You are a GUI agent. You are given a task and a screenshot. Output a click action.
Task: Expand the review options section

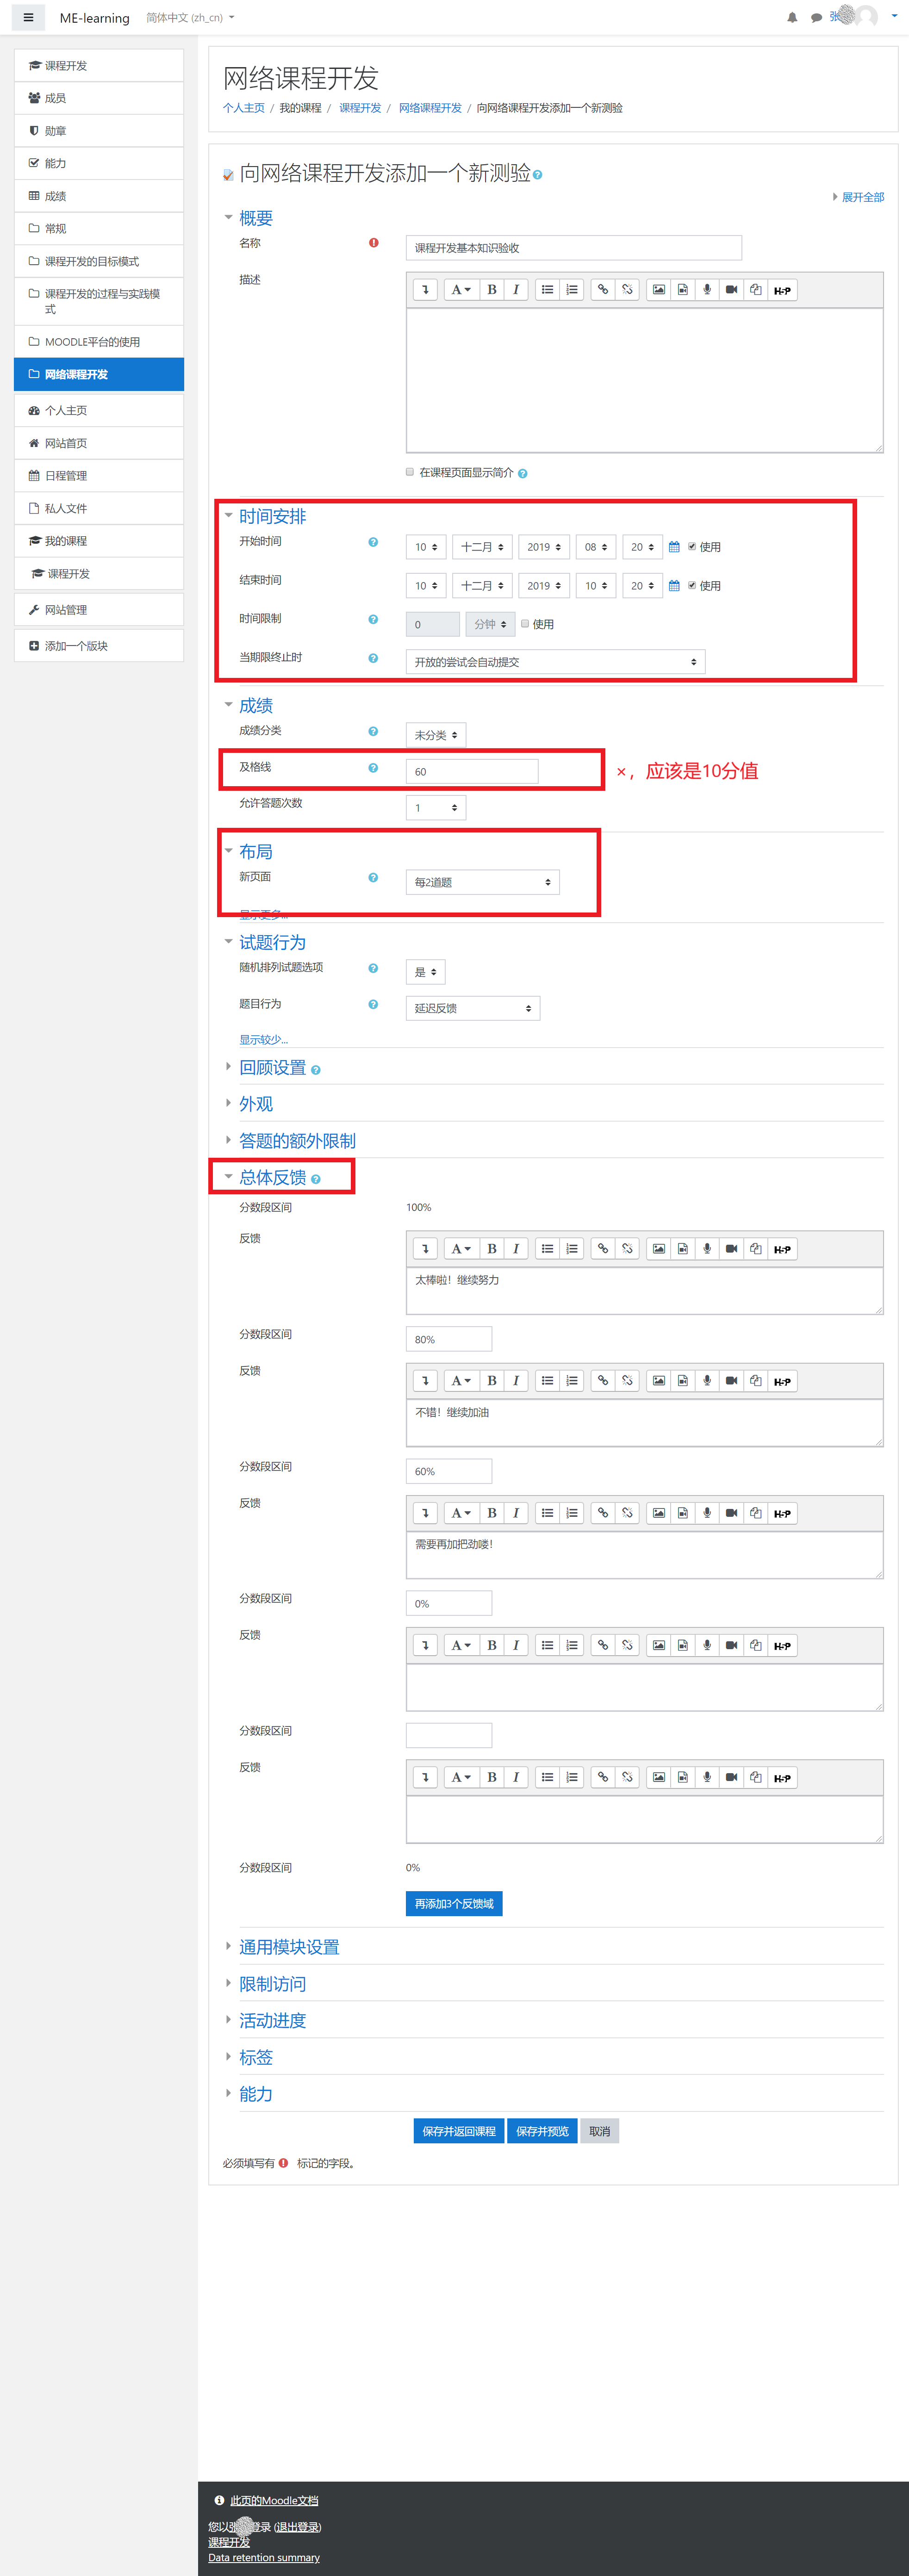(x=272, y=1068)
